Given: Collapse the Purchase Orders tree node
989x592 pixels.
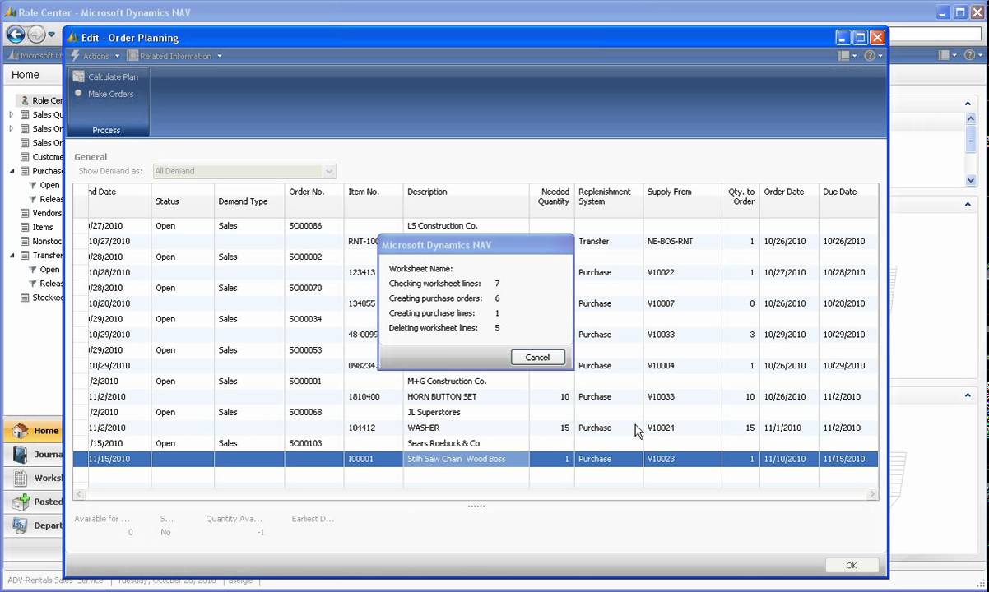Looking at the screenshot, I should [12, 171].
